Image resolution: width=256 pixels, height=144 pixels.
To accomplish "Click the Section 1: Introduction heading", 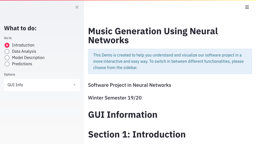I will click(137, 134).
